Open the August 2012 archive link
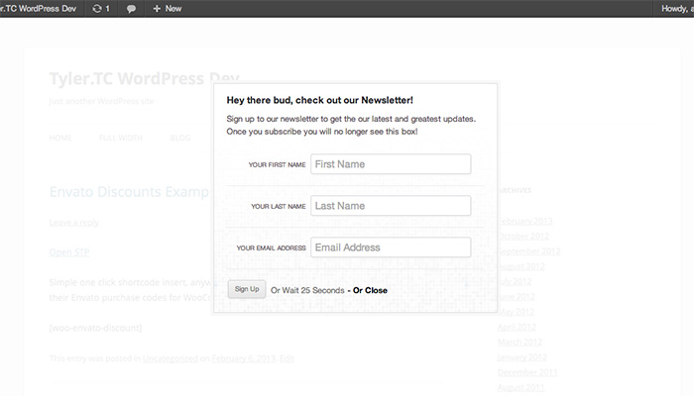Viewport: 694px width, 396px height. coord(521,266)
